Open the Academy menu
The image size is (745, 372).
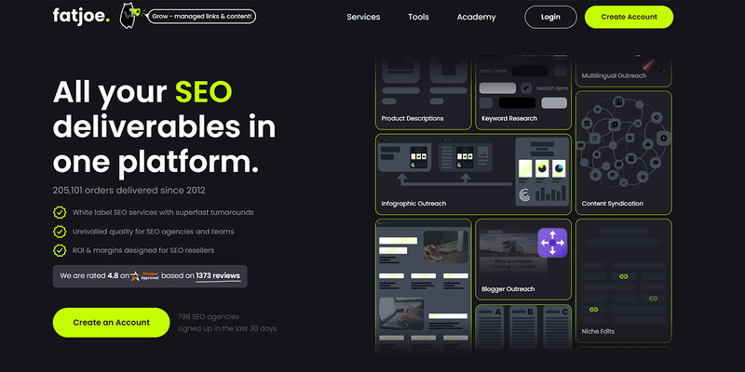[476, 17]
